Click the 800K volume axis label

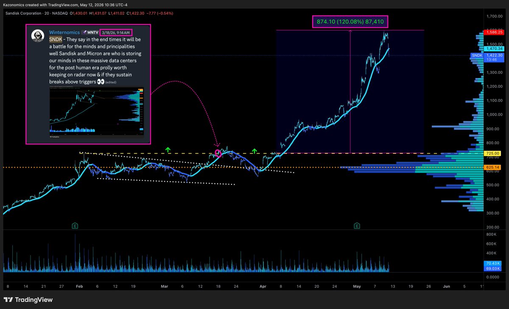491,234
